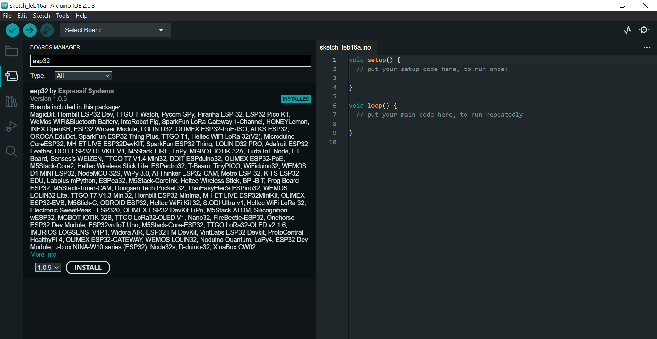Viewport: 657px width, 339px height.
Task: Click the main code comment on line 7
Action: [441, 115]
